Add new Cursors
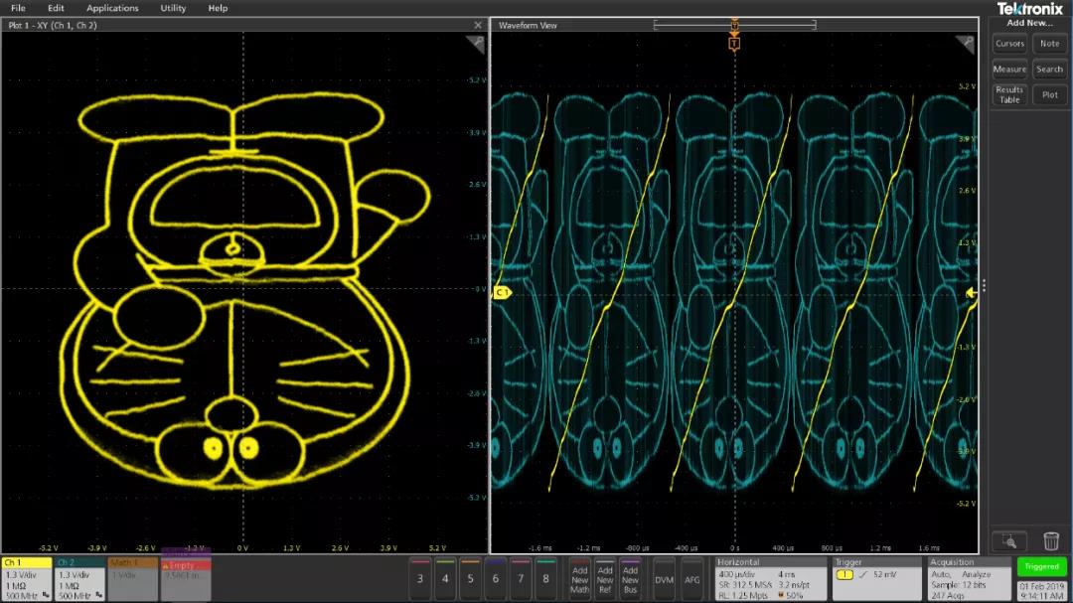This screenshot has width=1073, height=603. pos(1009,44)
